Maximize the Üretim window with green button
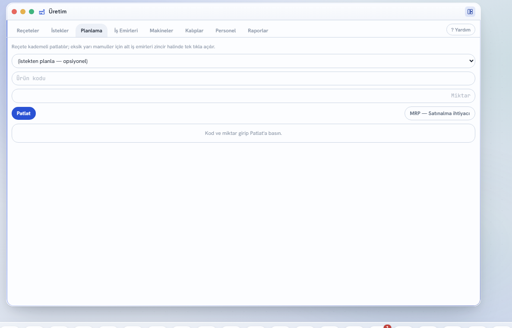The width and height of the screenshot is (512, 328). click(32, 12)
